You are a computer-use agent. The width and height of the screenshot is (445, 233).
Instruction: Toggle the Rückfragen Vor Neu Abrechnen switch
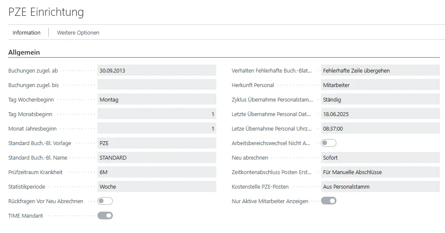[x=105, y=201]
